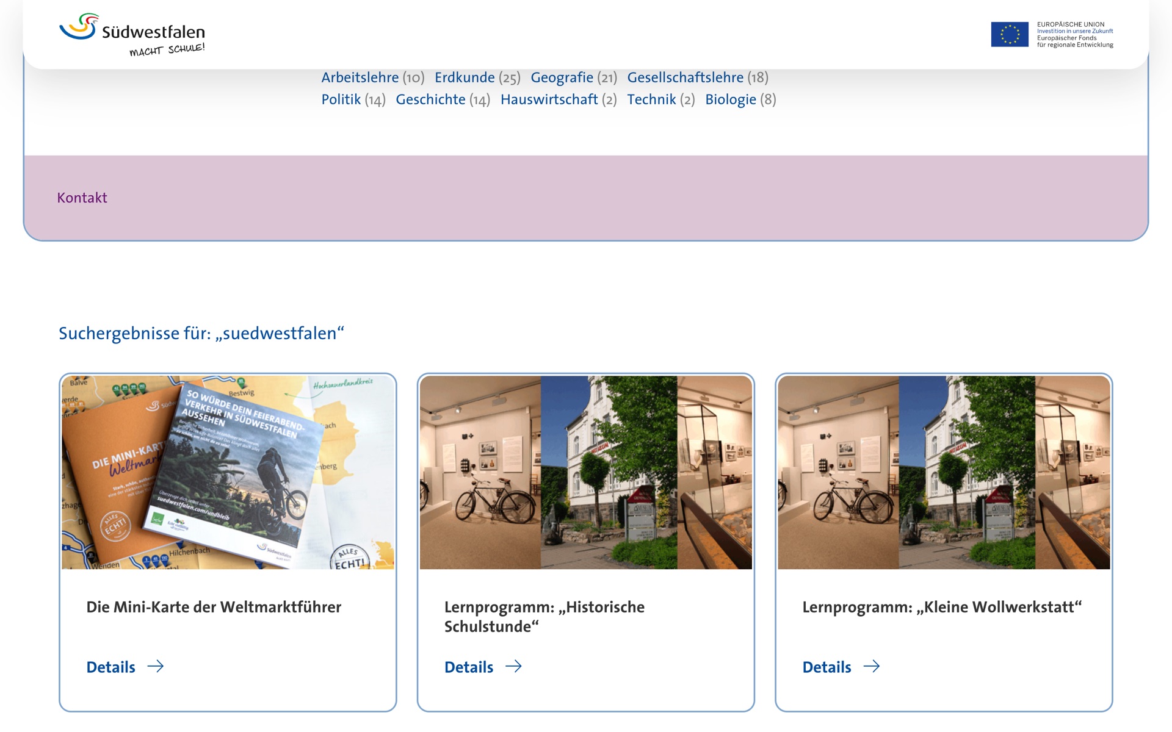Filter results by Technik
Screen dimensions: 1172x732
[651, 99]
